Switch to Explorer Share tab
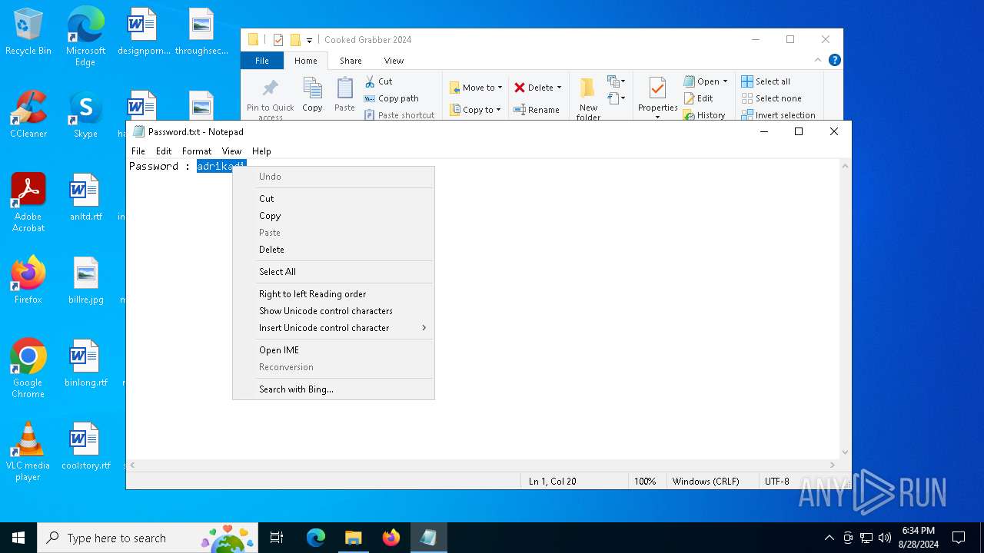The width and height of the screenshot is (984, 553). point(351,61)
